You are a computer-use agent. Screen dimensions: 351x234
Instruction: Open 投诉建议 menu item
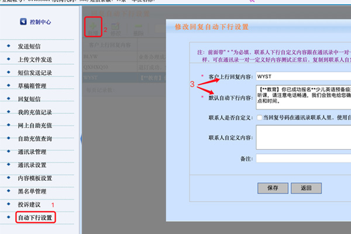[x=29, y=204]
